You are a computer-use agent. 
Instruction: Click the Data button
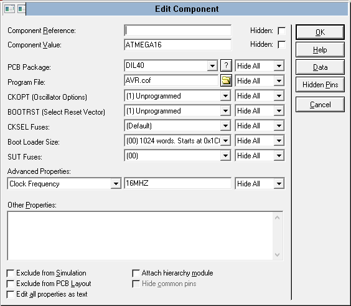point(320,67)
